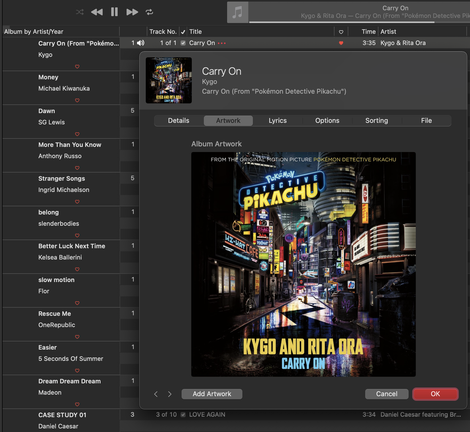
Task: Click the Carry On (From "Pokémo... album title
Action: (79, 44)
